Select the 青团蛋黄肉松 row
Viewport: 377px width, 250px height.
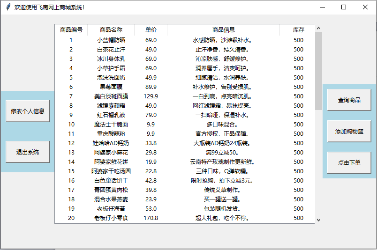pos(185,190)
